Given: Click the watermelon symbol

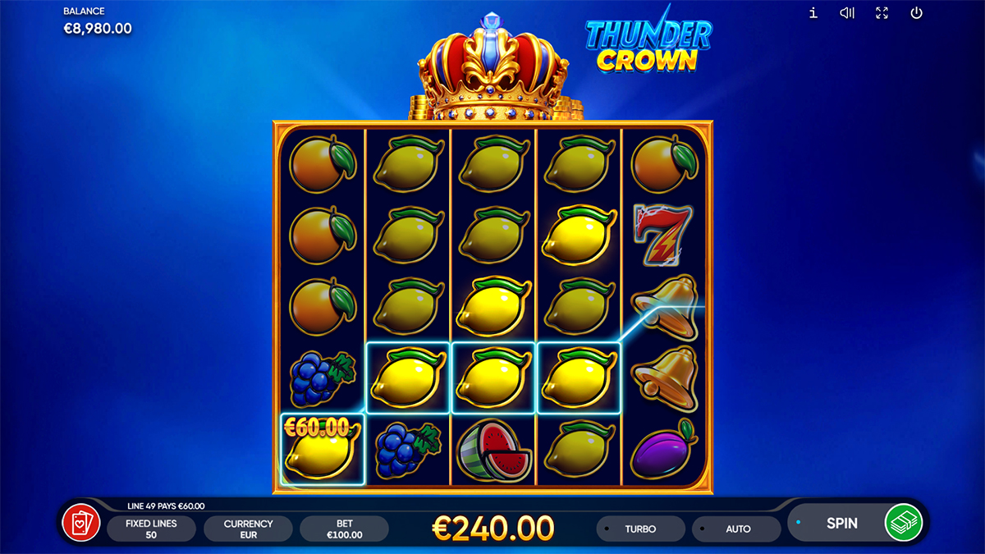Looking at the screenshot, I should [493, 450].
